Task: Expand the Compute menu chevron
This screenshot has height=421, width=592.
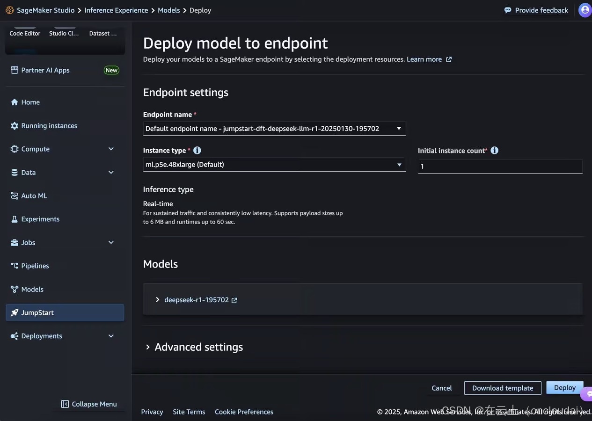Action: coord(111,149)
